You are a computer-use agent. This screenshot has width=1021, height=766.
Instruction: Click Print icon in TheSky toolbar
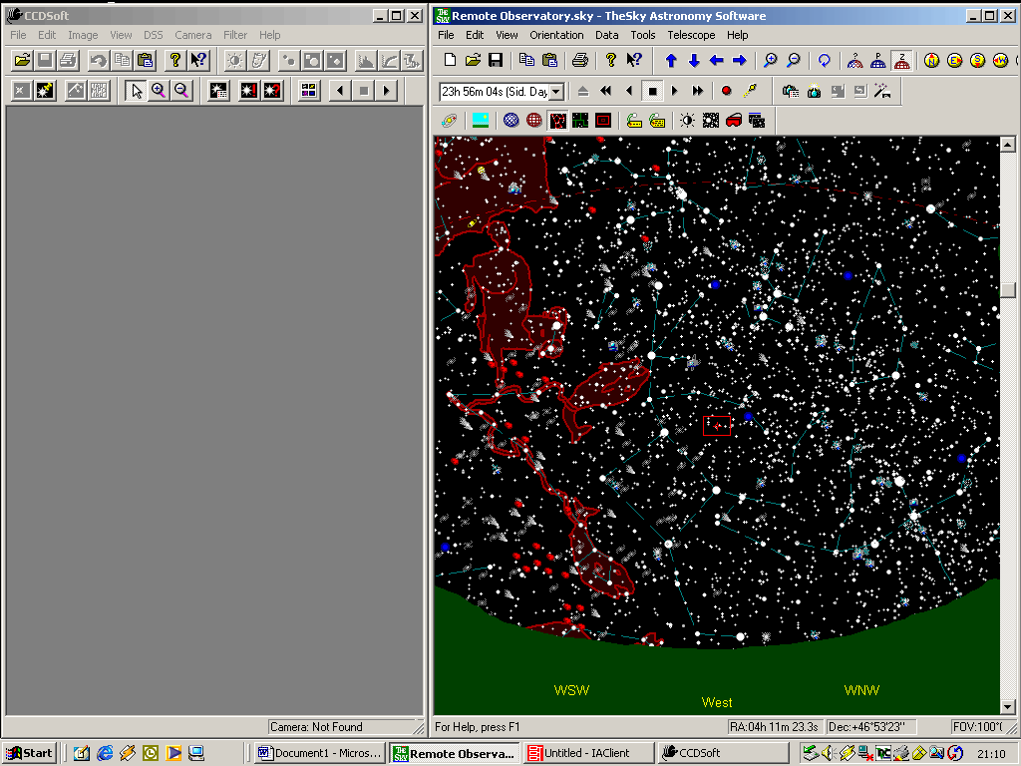(579, 61)
